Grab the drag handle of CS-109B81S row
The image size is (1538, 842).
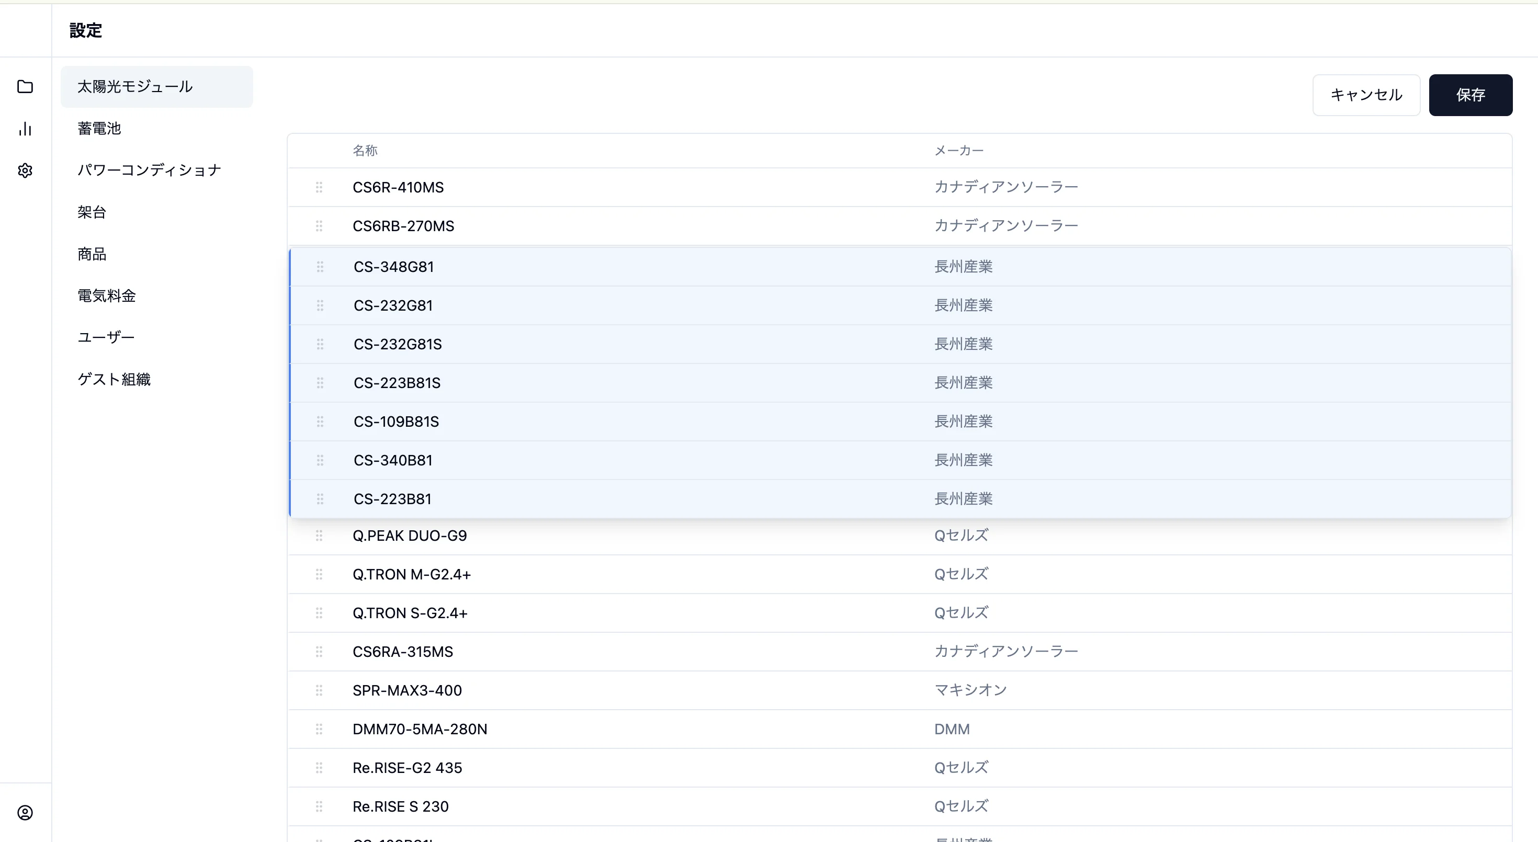[320, 422]
